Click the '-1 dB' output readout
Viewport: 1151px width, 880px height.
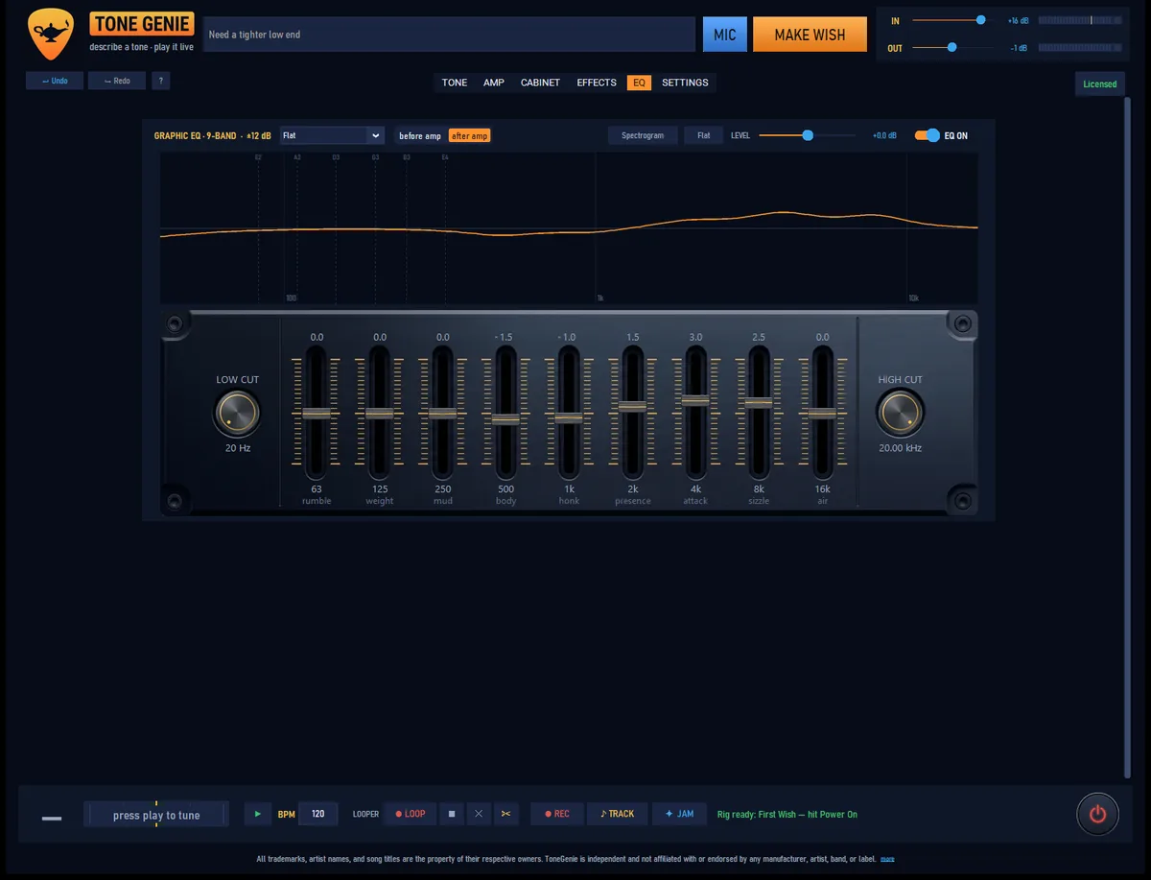click(1019, 48)
